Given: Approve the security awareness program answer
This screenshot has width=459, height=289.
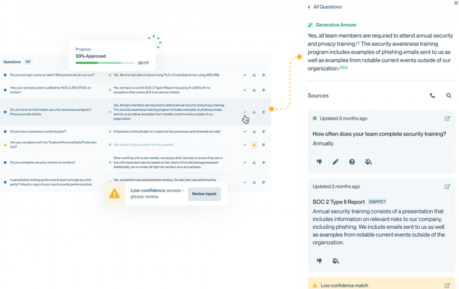Looking at the screenshot, I should point(245,112).
